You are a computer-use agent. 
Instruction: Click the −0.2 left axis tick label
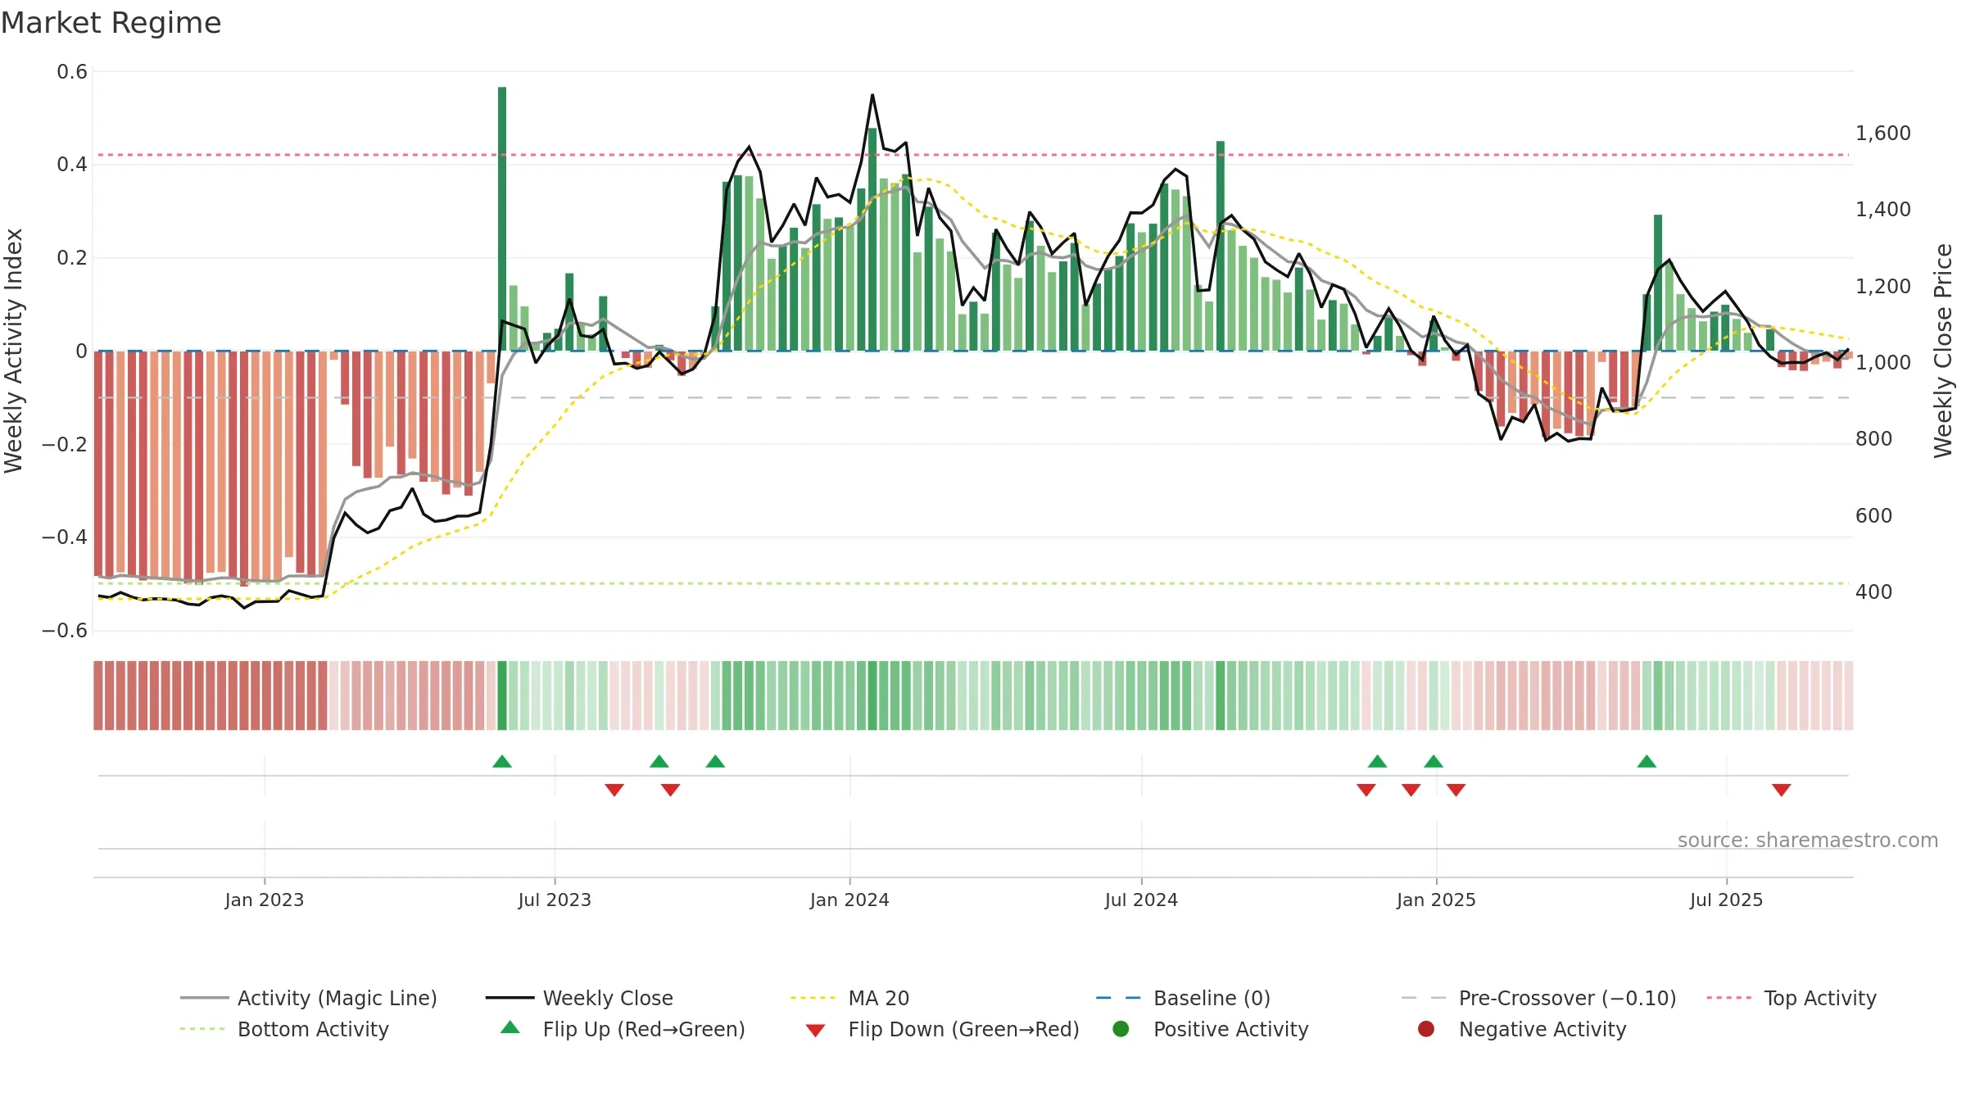(x=64, y=444)
